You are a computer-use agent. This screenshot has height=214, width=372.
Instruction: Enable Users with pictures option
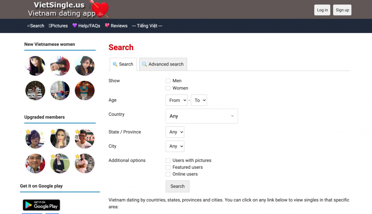click(x=168, y=160)
